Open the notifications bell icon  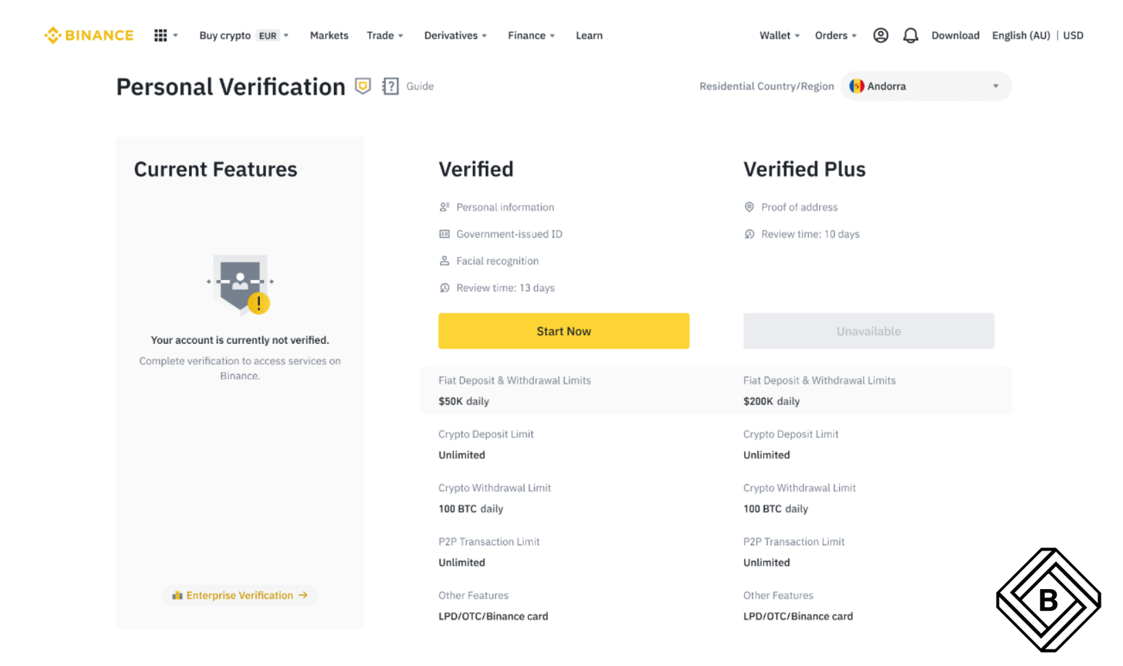(x=911, y=35)
